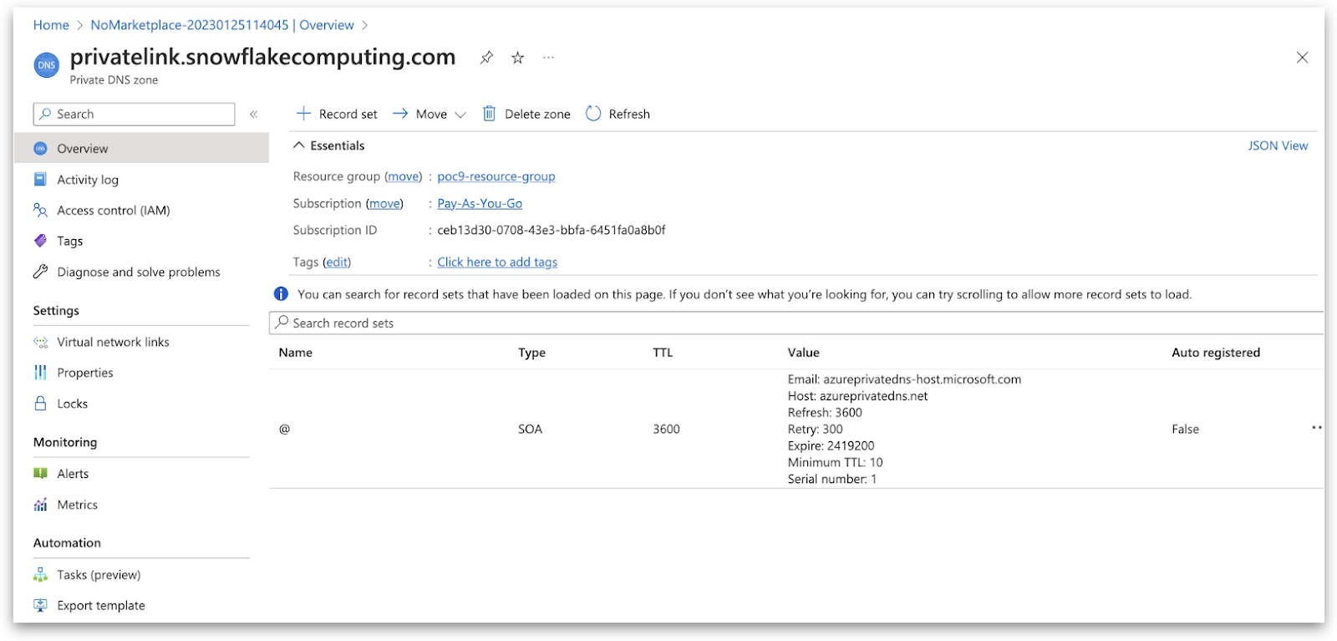Open the header more options ellipsis
The width and height of the screenshot is (1337, 641).
click(x=548, y=58)
